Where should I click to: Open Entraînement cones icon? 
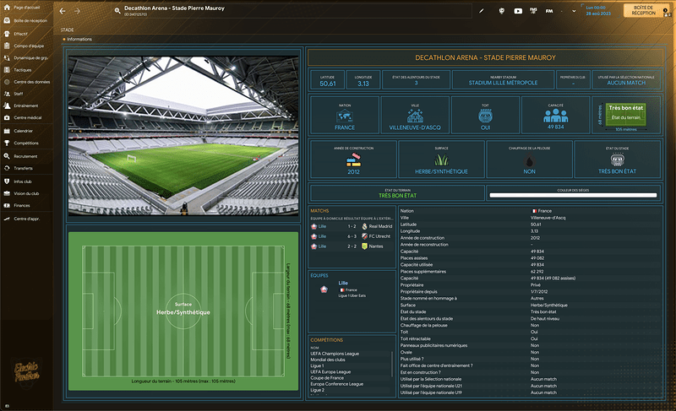[x=7, y=105]
